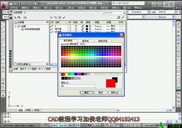Select the Table tool in draw toolbar
This screenshot has width=182, height=128.
(3, 92)
